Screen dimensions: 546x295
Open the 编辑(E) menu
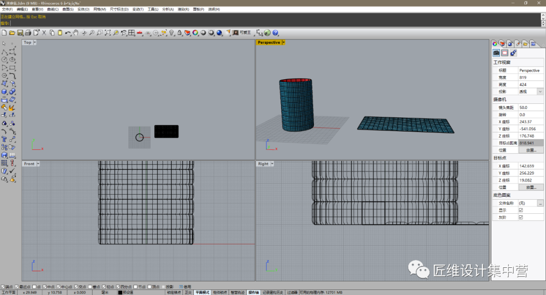tap(22, 10)
